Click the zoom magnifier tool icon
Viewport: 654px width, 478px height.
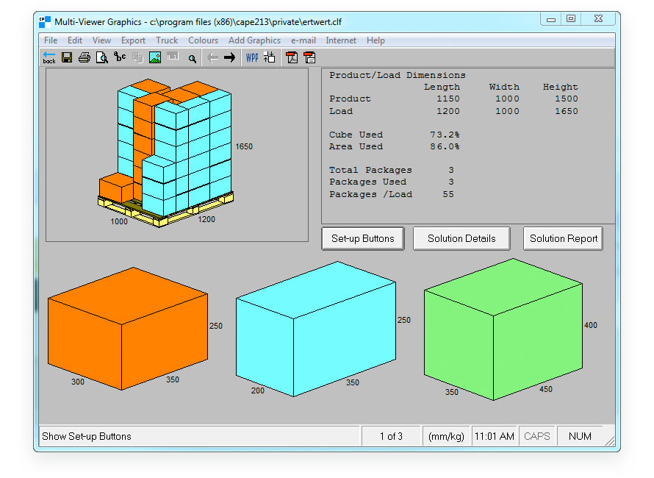coord(192,57)
